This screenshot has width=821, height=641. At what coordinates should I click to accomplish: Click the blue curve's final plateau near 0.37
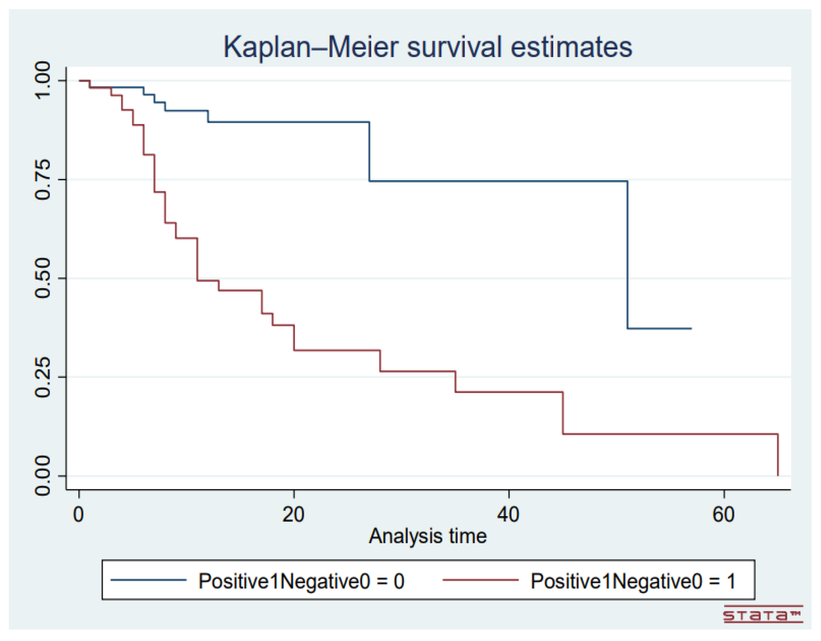(x=659, y=329)
